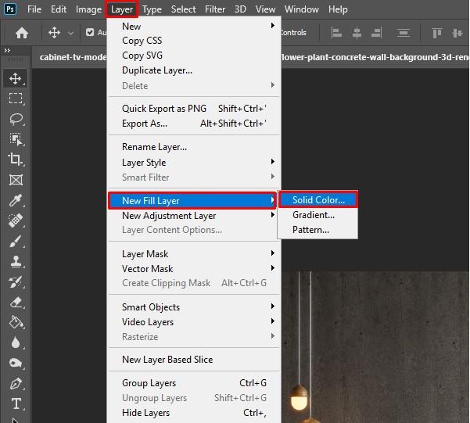Select the Frame tool
This screenshot has width=470, height=423.
pos(16,180)
